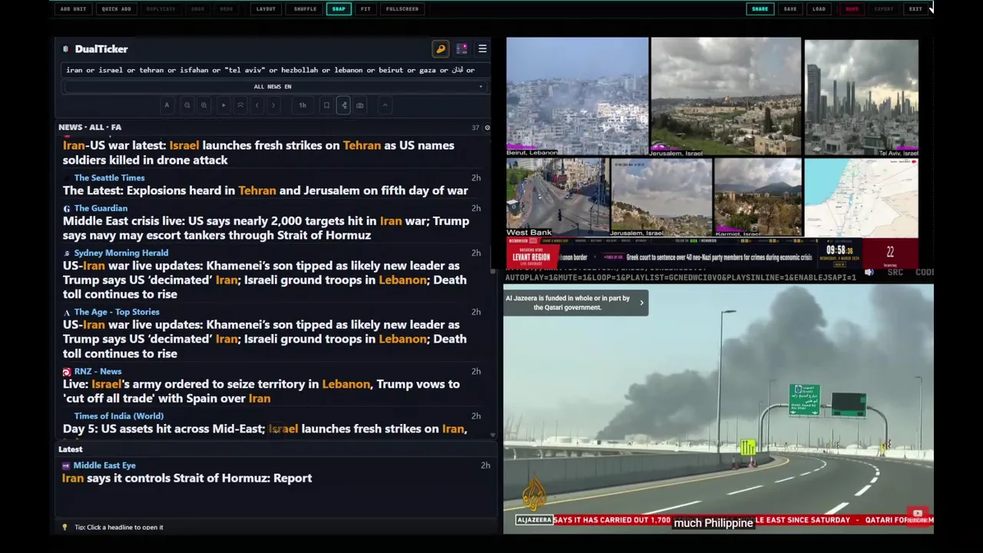Viewport: 983px width, 553px height.
Task: Click The Guardian source name
Action: [x=101, y=208]
